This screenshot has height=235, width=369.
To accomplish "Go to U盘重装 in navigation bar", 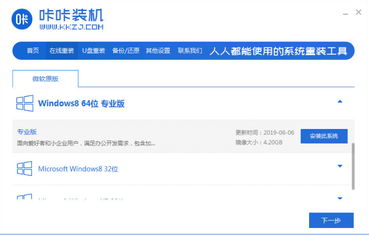I will (x=93, y=51).
